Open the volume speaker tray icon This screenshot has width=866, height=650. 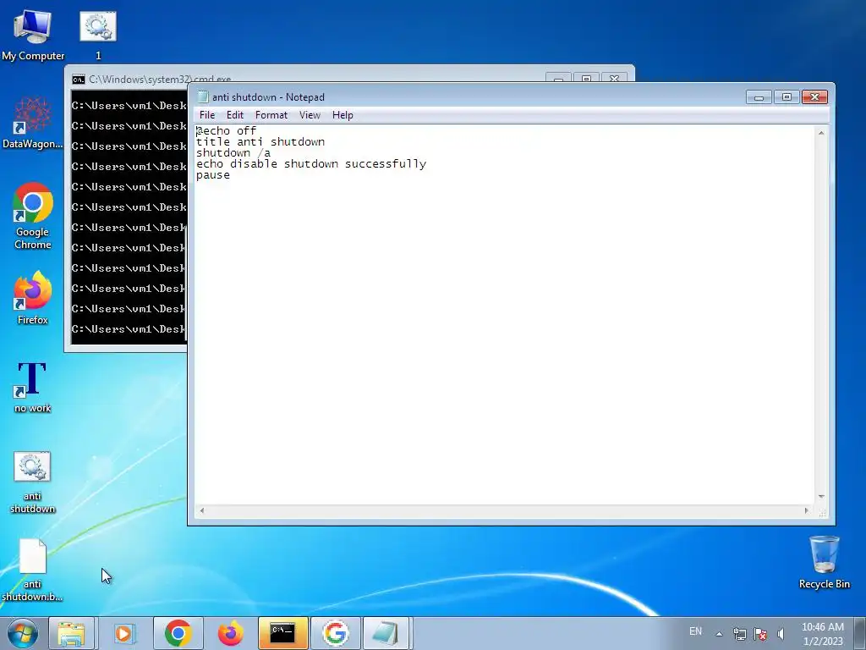(x=781, y=634)
